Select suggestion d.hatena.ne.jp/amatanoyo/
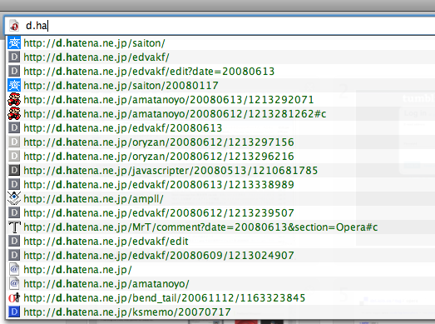435x324 pixels. coord(220,284)
